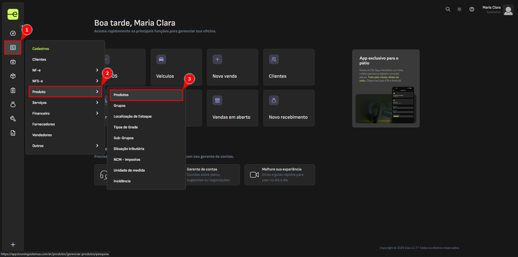Click the Nova venda shortcut card
Screen dimensions: 518x257
(x=232, y=67)
